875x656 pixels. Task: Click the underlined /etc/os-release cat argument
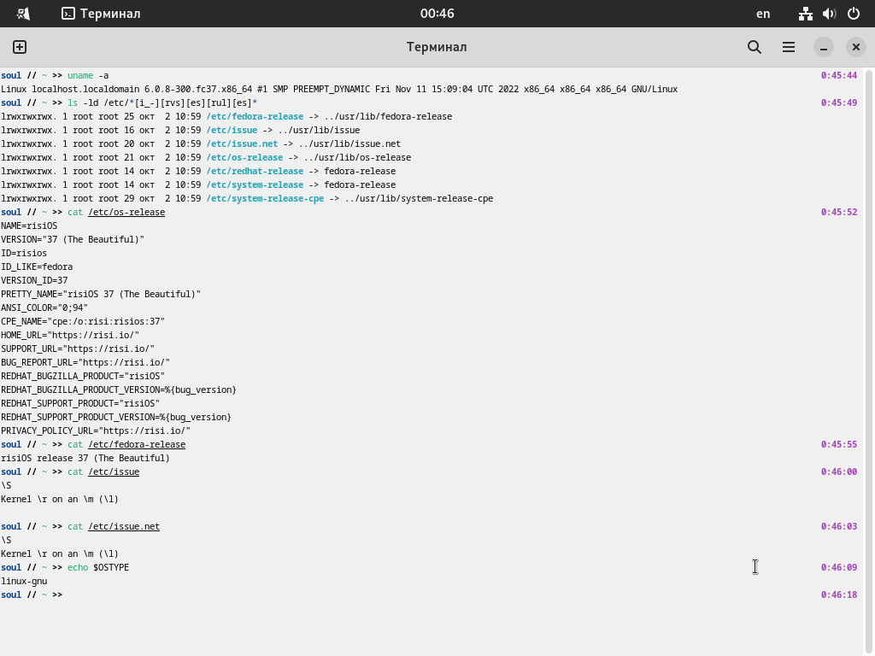coord(126,212)
